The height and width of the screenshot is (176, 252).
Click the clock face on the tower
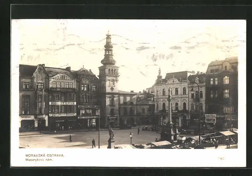(112, 83)
